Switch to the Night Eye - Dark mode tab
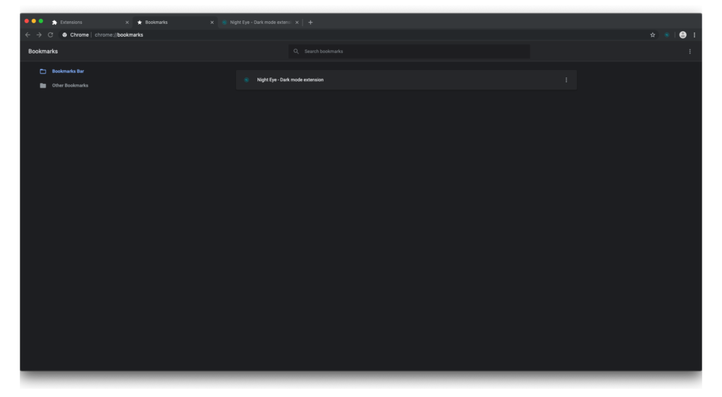Viewport: 722px width, 397px height. click(x=260, y=22)
